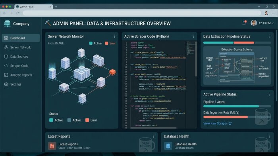
Task: Close the Admin Panel tab
Action: pyautogui.click(x=50, y=7)
